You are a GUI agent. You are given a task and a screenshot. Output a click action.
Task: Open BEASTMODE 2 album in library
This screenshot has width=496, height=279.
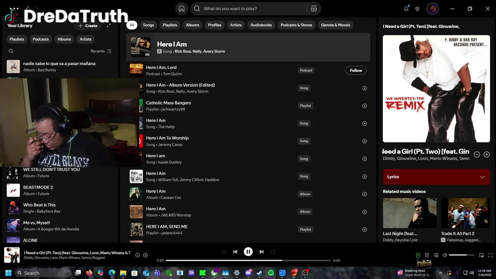[x=60, y=190]
